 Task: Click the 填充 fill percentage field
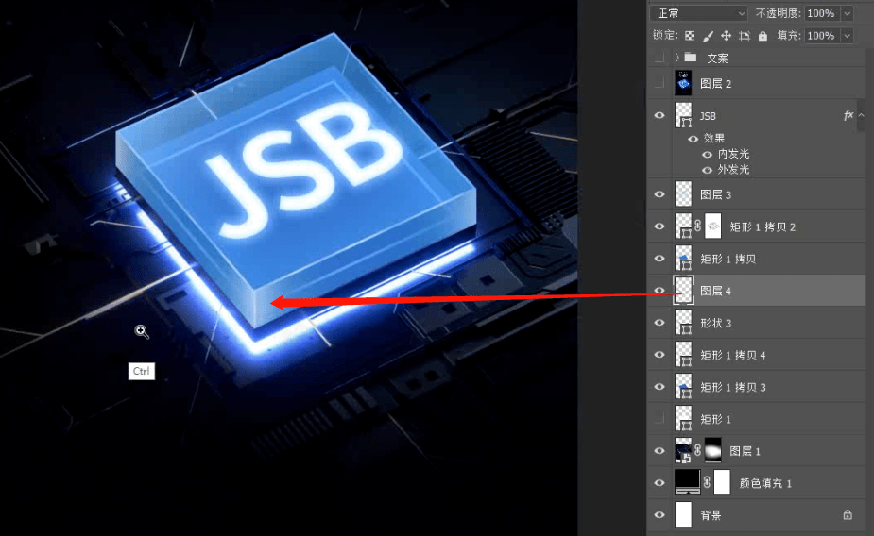(821, 36)
